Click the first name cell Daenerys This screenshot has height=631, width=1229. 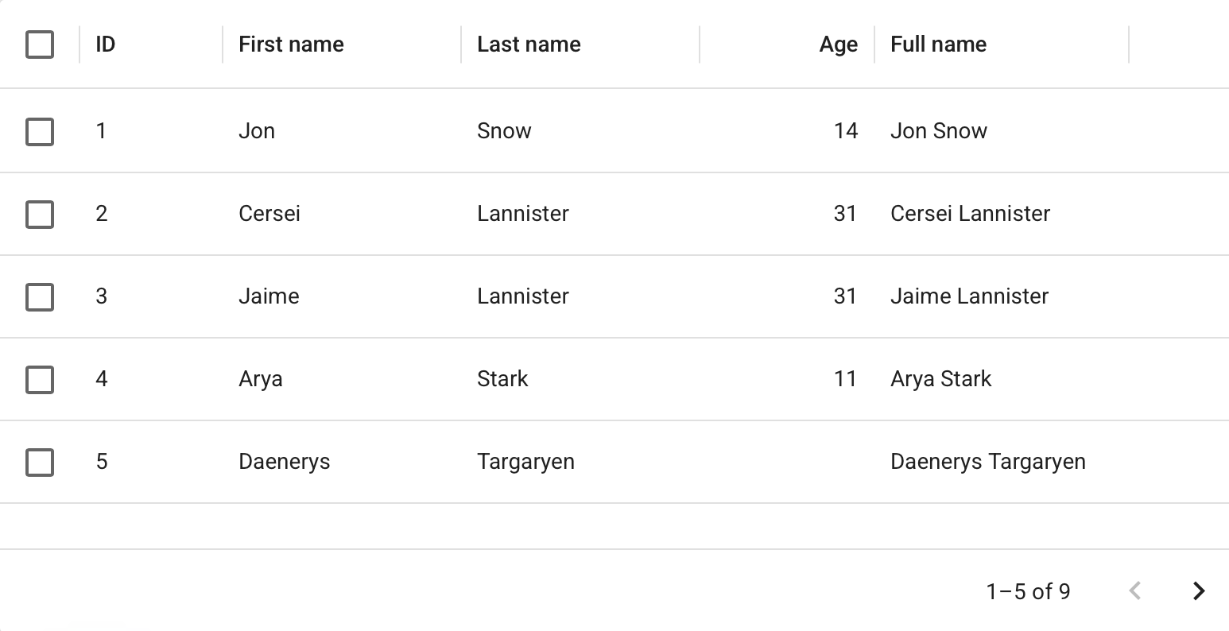[x=284, y=462]
